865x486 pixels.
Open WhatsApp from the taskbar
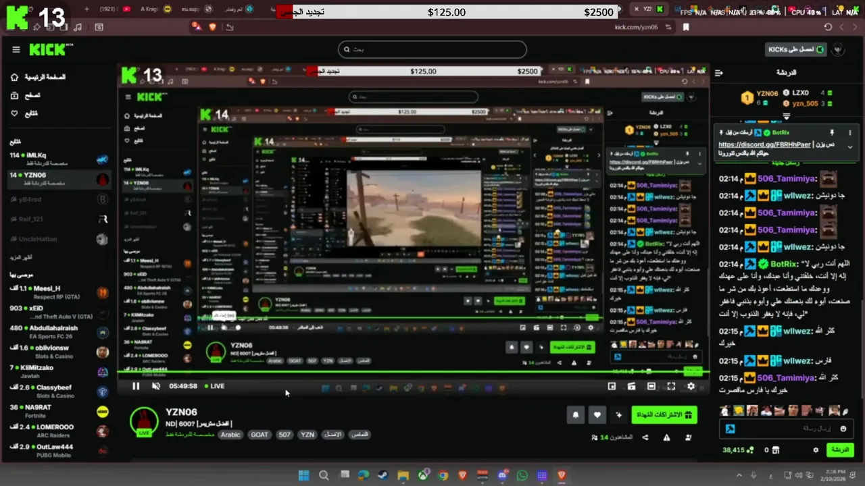(x=522, y=475)
